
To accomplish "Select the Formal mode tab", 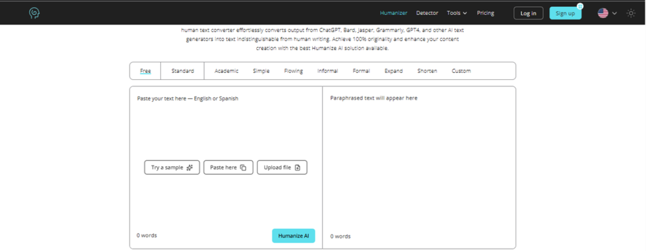I will pos(361,71).
